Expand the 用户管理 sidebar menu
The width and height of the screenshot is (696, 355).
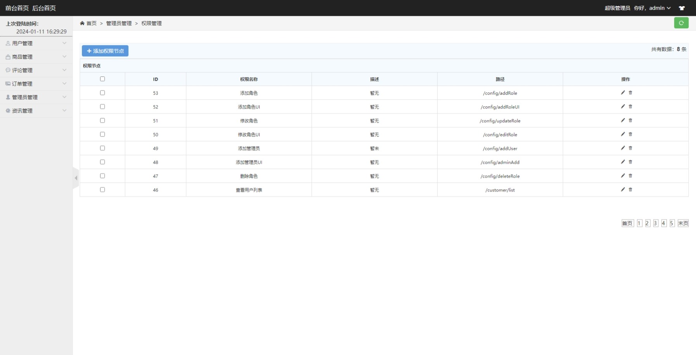point(36,43)
